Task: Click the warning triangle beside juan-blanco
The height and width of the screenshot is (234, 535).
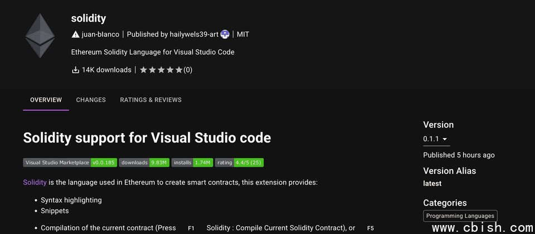Action: (76, 35)
